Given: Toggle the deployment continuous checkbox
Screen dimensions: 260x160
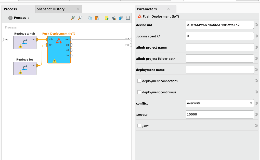Looking at the screenshot, I should coord(139,92).
